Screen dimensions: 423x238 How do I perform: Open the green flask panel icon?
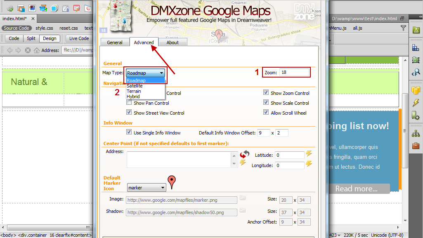tap(416, 30)
